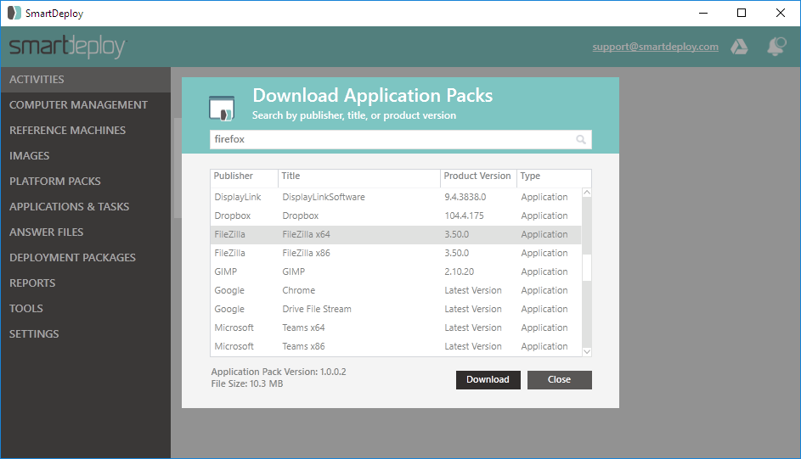Select the Dropbox 104.4.175 row
The width and height of the screenshot is (801, 459).
(396, 216)
